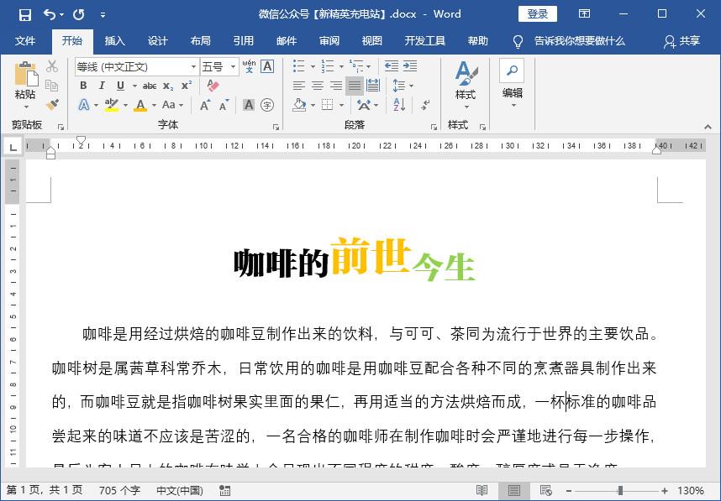This screenshot has height=501, width=721.
Task: Toggle underline formatting
Action: point(120,86)
